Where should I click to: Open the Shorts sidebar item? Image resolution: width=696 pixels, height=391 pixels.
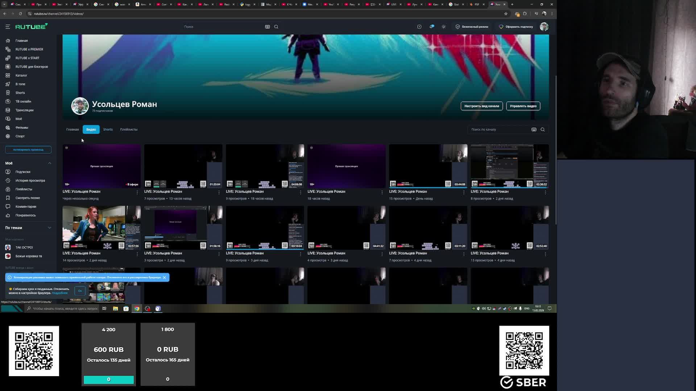pyautogui.click(x=20, y=93)
